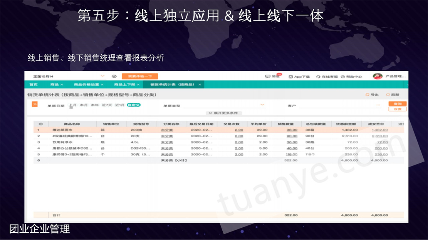The image size is (428, 240).
Task: Click the 优惠前金额 column header
Action: coord(346,124)
